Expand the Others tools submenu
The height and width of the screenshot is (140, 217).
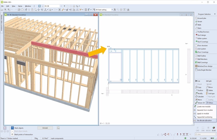pyautogui.click(x=211, y=103)
